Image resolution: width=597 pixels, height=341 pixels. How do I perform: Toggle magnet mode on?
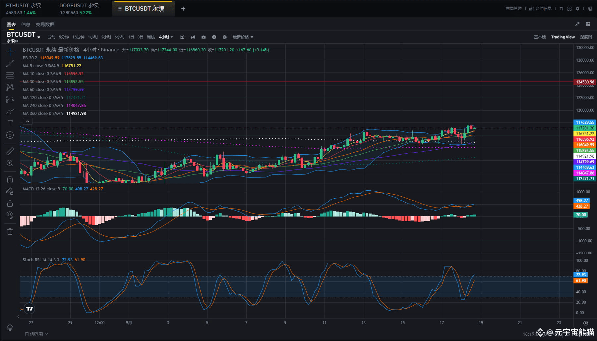pos(10,179)
